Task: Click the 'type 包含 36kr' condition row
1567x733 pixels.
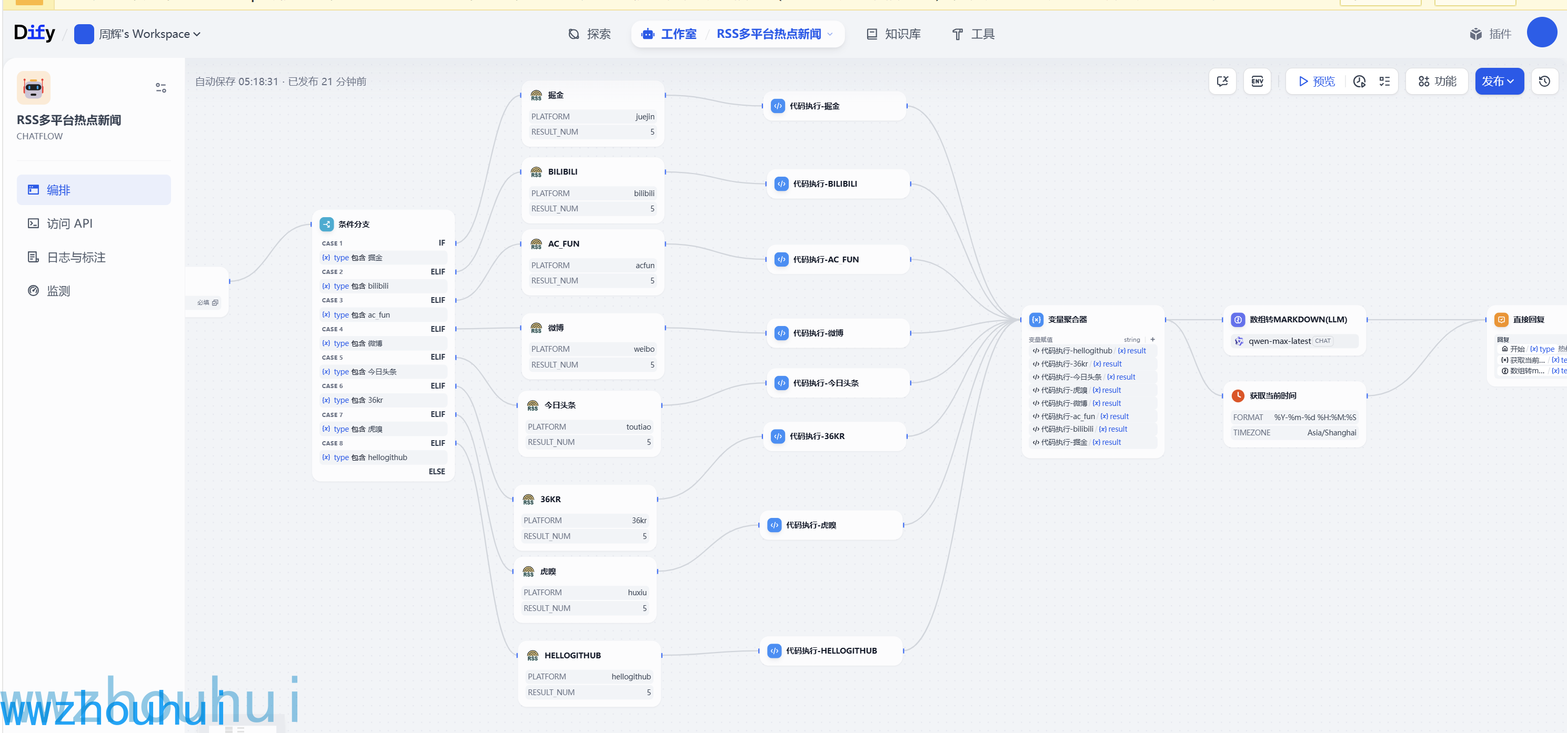Action: (383, 401)
